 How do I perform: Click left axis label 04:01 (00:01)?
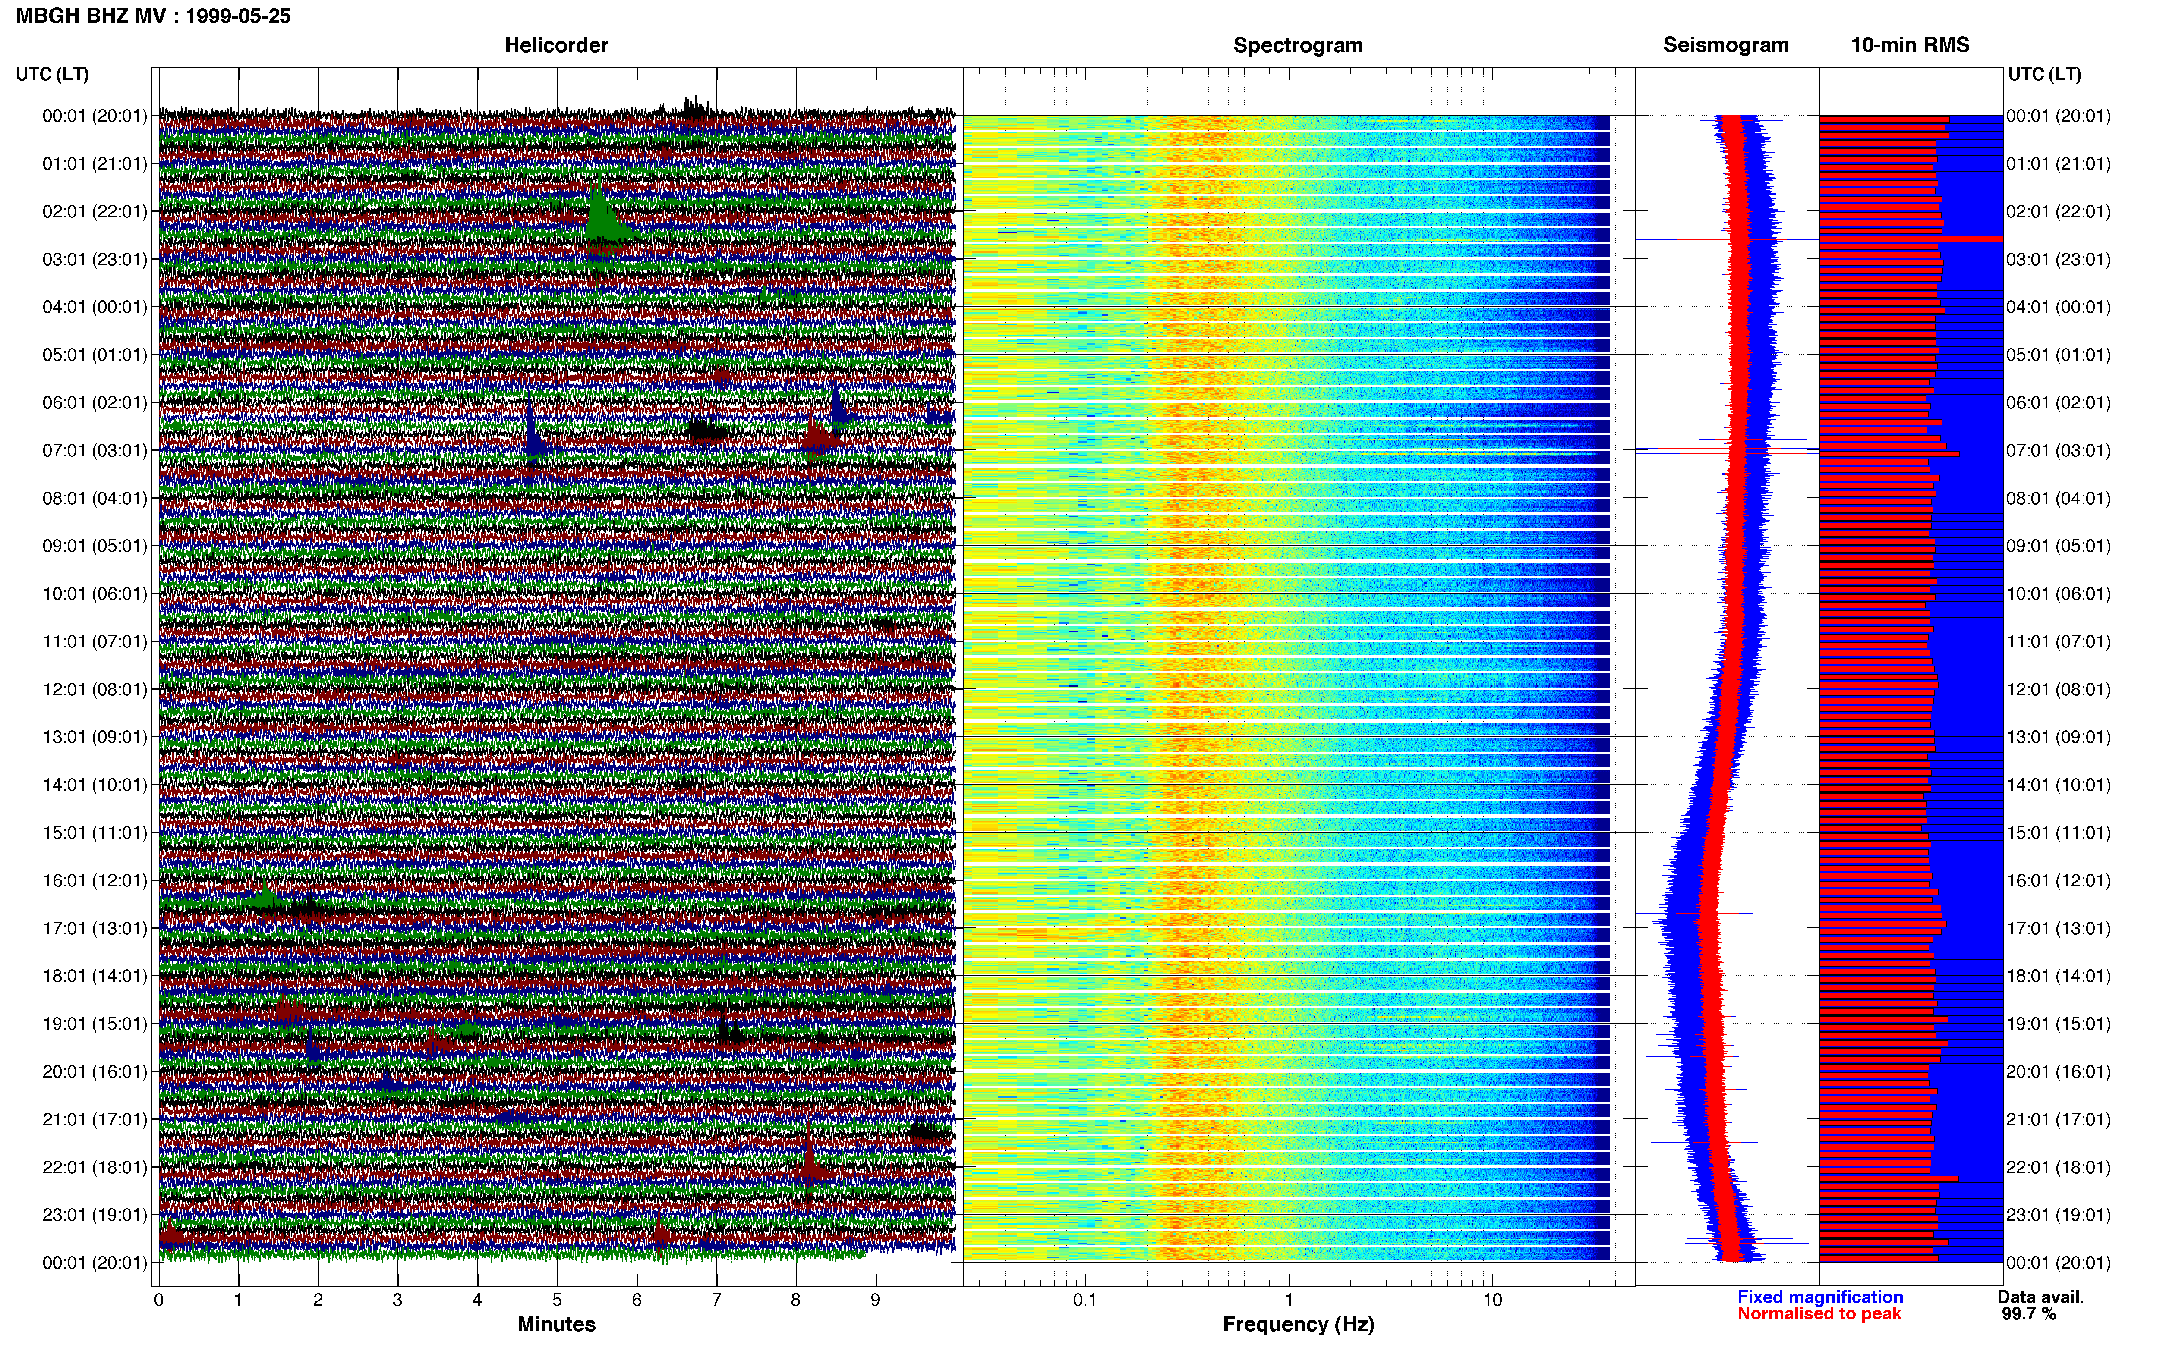click(95, 307)
